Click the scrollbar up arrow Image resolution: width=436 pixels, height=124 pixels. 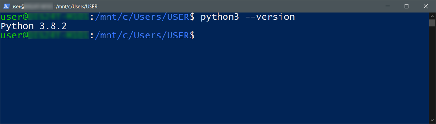pyautogui.click(x=432, y=16)
